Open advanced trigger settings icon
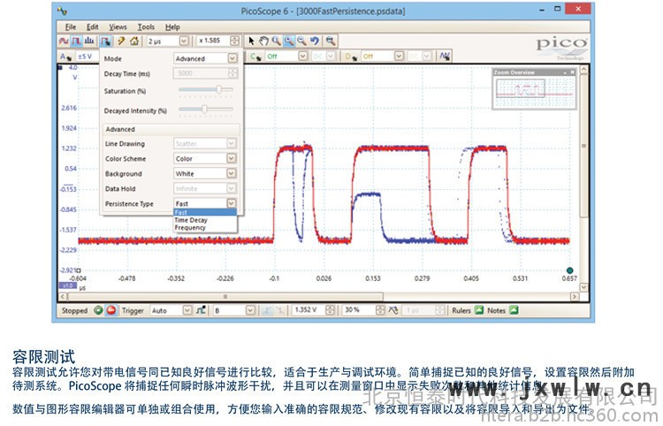 (x=202, y=310)
